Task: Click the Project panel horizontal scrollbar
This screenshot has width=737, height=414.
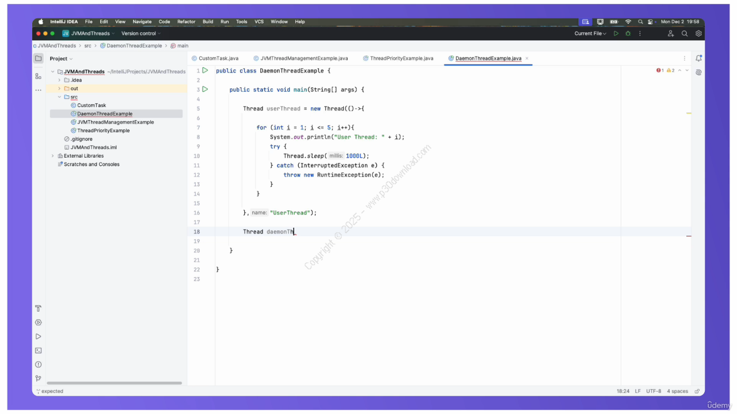Action: [115, 383]
